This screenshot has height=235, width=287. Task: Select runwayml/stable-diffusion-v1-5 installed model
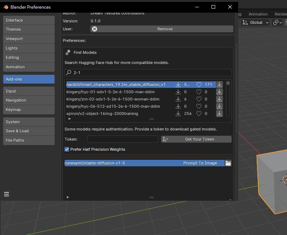(145, 163)
